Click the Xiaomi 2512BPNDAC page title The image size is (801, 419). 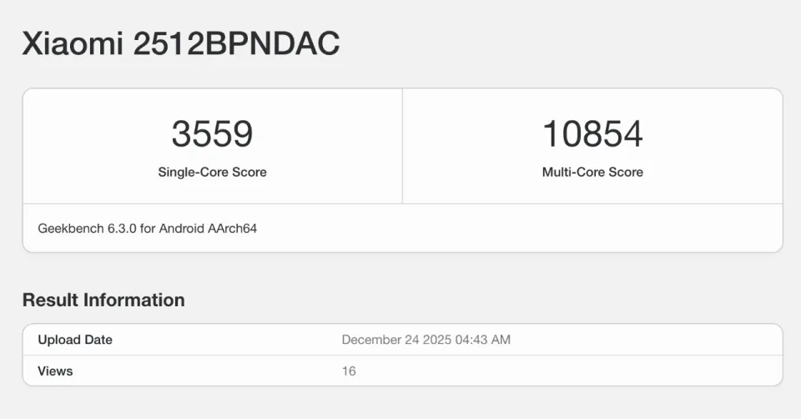(x=180, y=44)
